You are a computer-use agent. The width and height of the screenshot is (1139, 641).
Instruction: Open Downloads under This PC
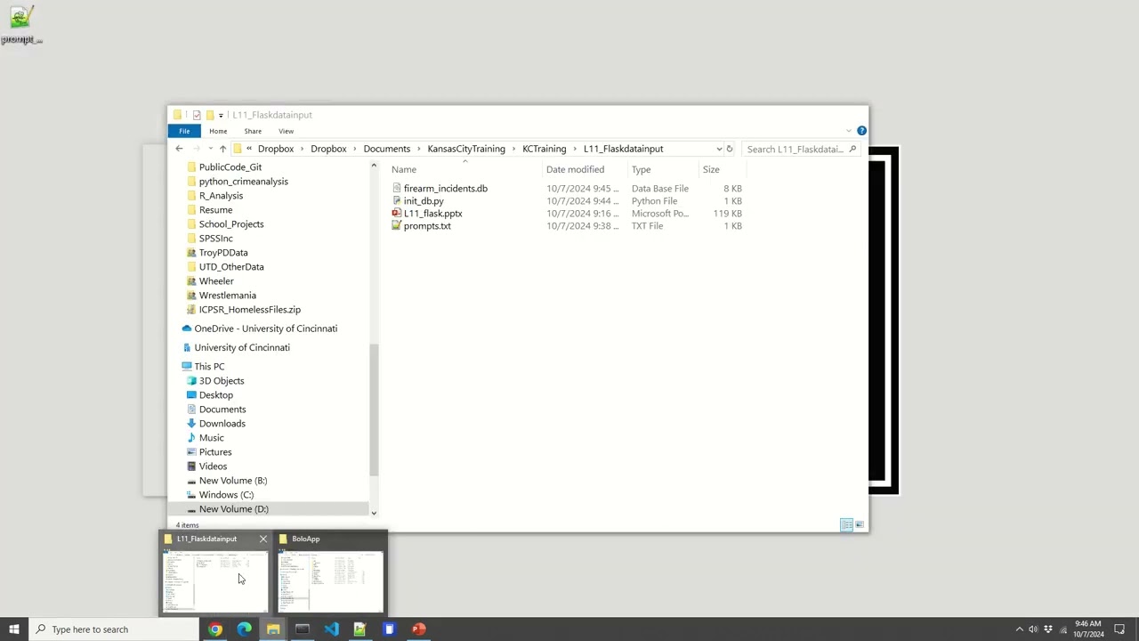[222, 423]
